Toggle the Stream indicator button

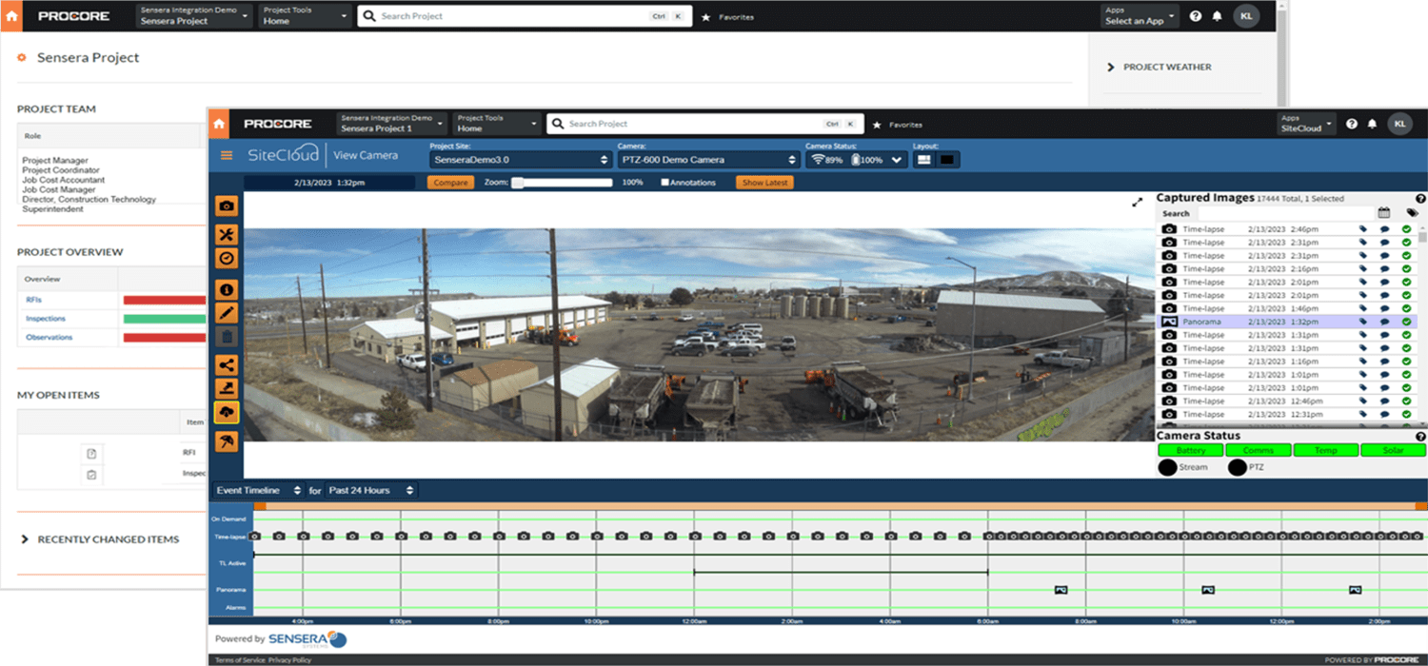[1167, 467]
